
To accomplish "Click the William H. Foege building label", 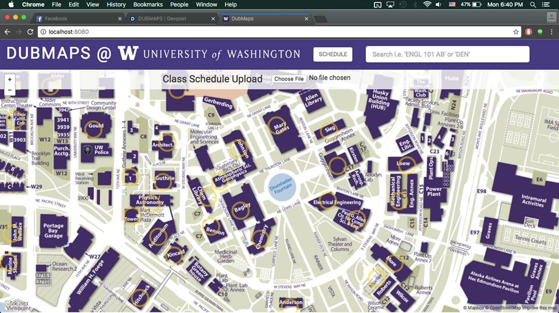I will 91,278.
